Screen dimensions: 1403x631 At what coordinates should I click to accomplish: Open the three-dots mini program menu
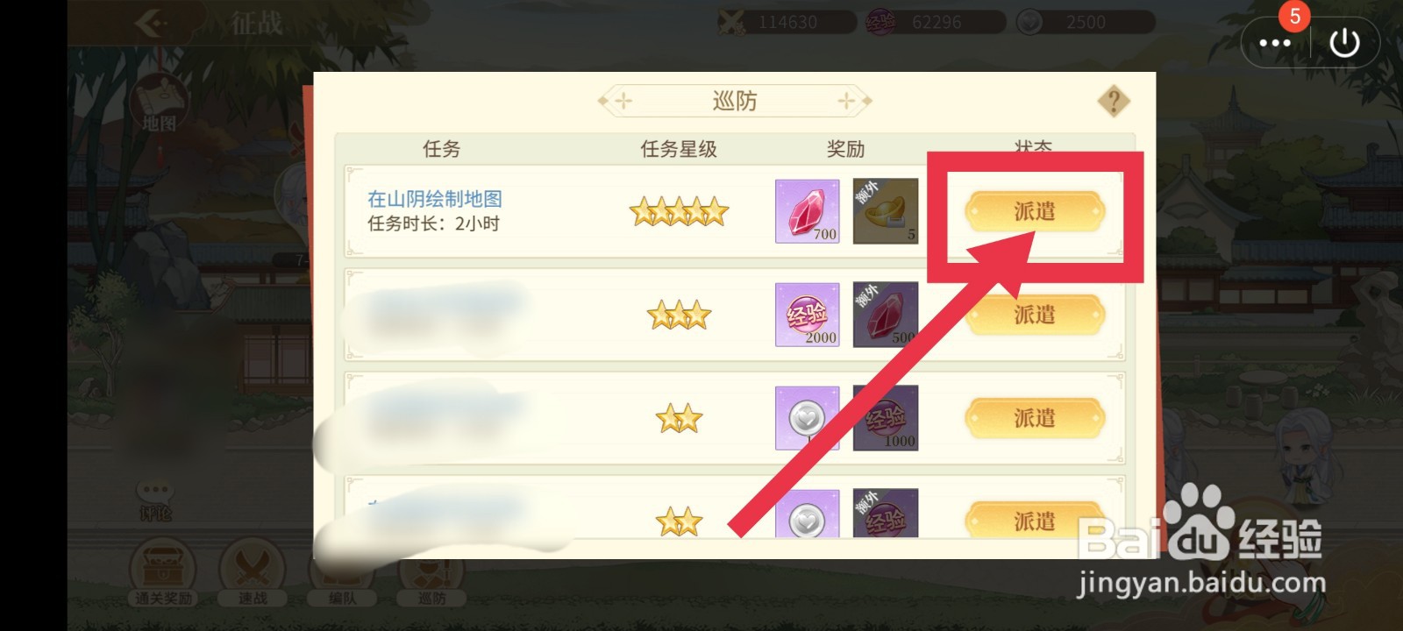click(x=1274, y=43)
